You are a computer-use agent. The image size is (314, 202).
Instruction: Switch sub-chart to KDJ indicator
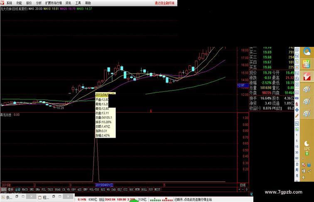(120, 190)
